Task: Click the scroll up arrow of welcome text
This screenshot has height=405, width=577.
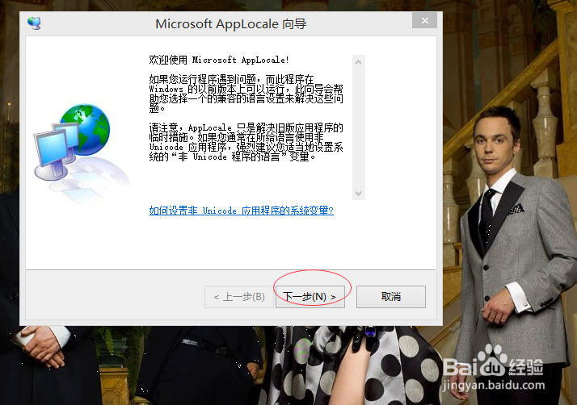Action: pyautogui.click(x=359, y=62)
